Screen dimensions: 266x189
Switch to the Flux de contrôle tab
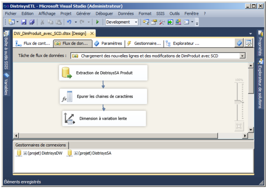(33, 43)
